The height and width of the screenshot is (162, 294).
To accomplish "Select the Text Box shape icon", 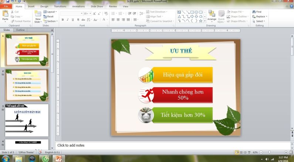I will tap(179, 12).
